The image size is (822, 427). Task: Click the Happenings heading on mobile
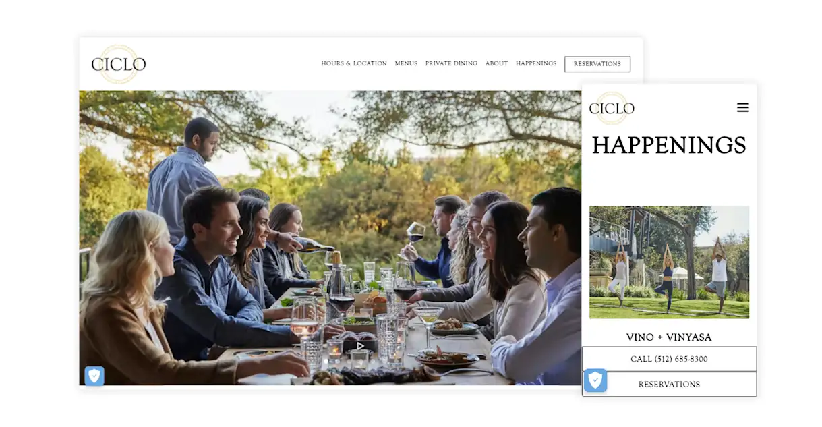669,146
